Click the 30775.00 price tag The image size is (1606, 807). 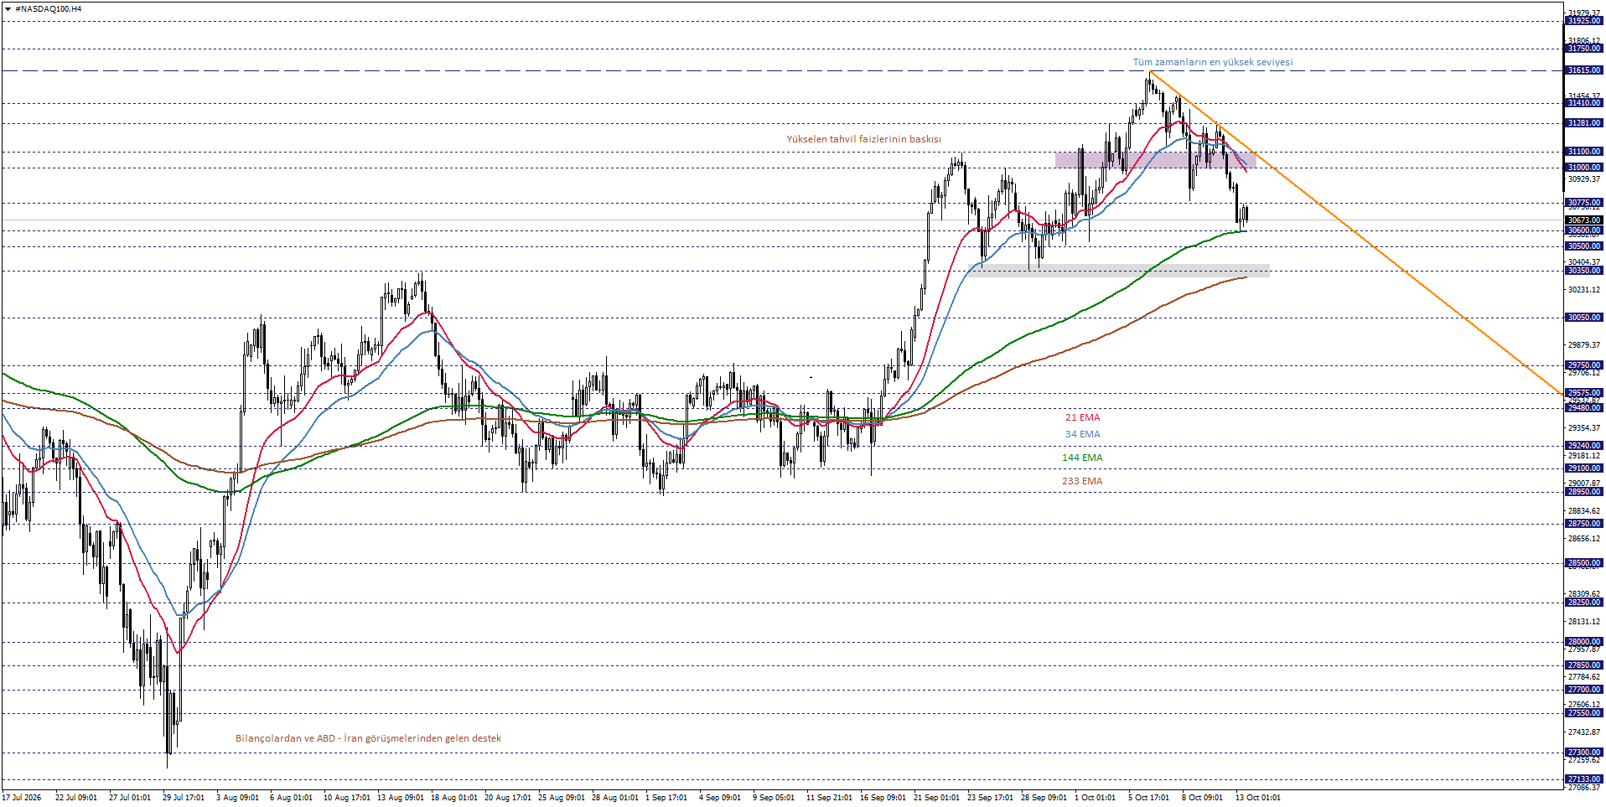click(1583, 203)
